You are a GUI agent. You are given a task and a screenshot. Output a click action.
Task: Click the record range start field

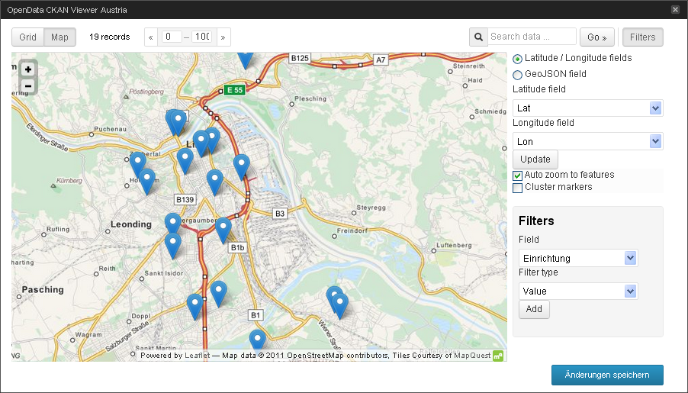pos(172,37)
